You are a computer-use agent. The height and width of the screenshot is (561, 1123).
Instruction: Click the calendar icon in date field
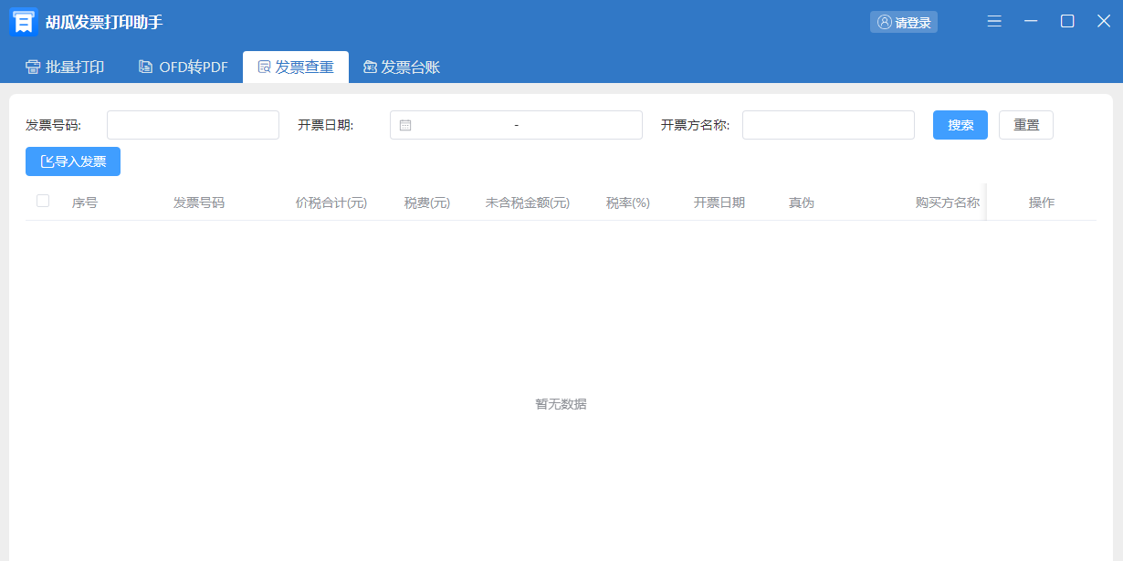pos(405,125)
